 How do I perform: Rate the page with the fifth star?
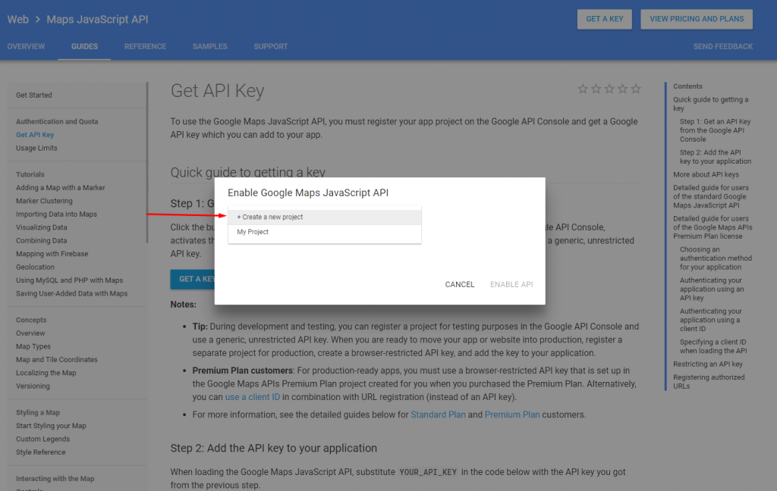tap(634, 89)
